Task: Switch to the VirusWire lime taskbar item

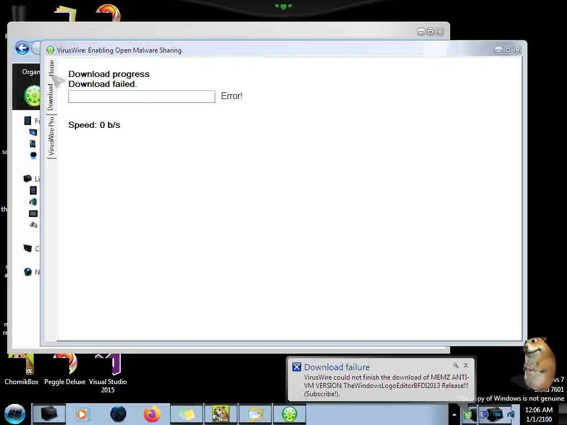Action: point(290,414)
